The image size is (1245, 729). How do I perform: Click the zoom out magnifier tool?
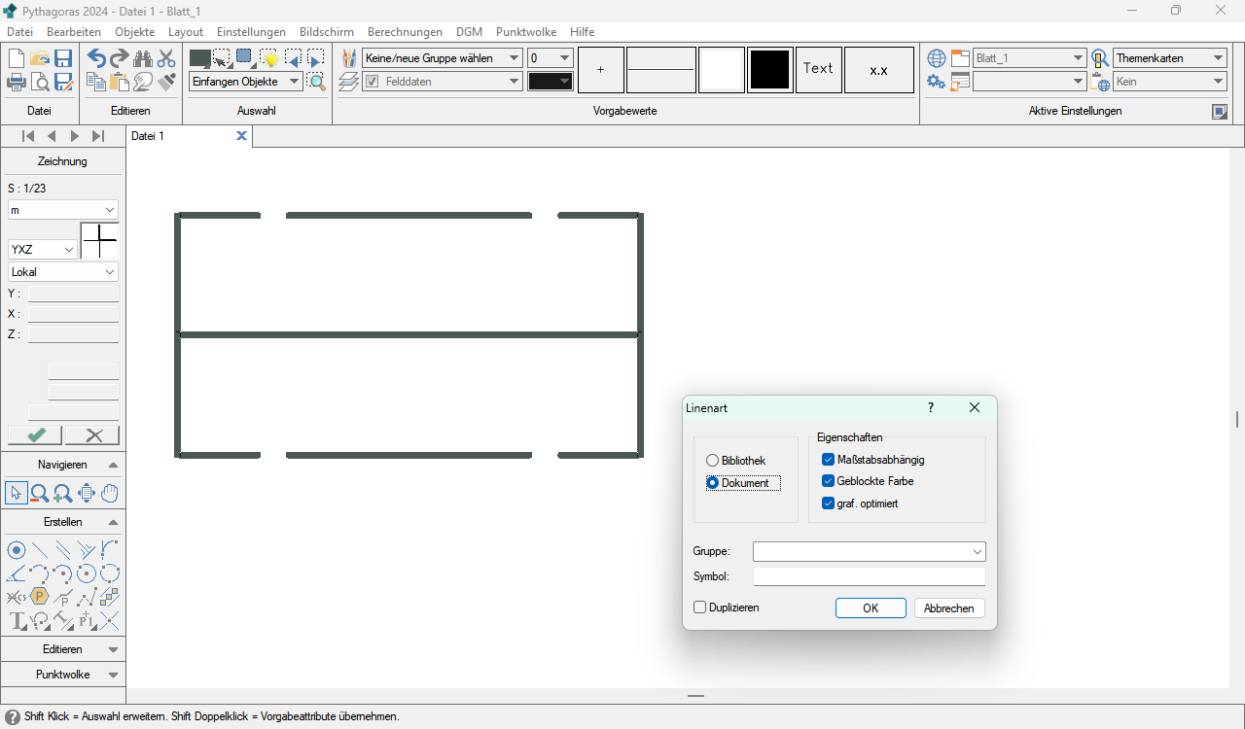40,493
